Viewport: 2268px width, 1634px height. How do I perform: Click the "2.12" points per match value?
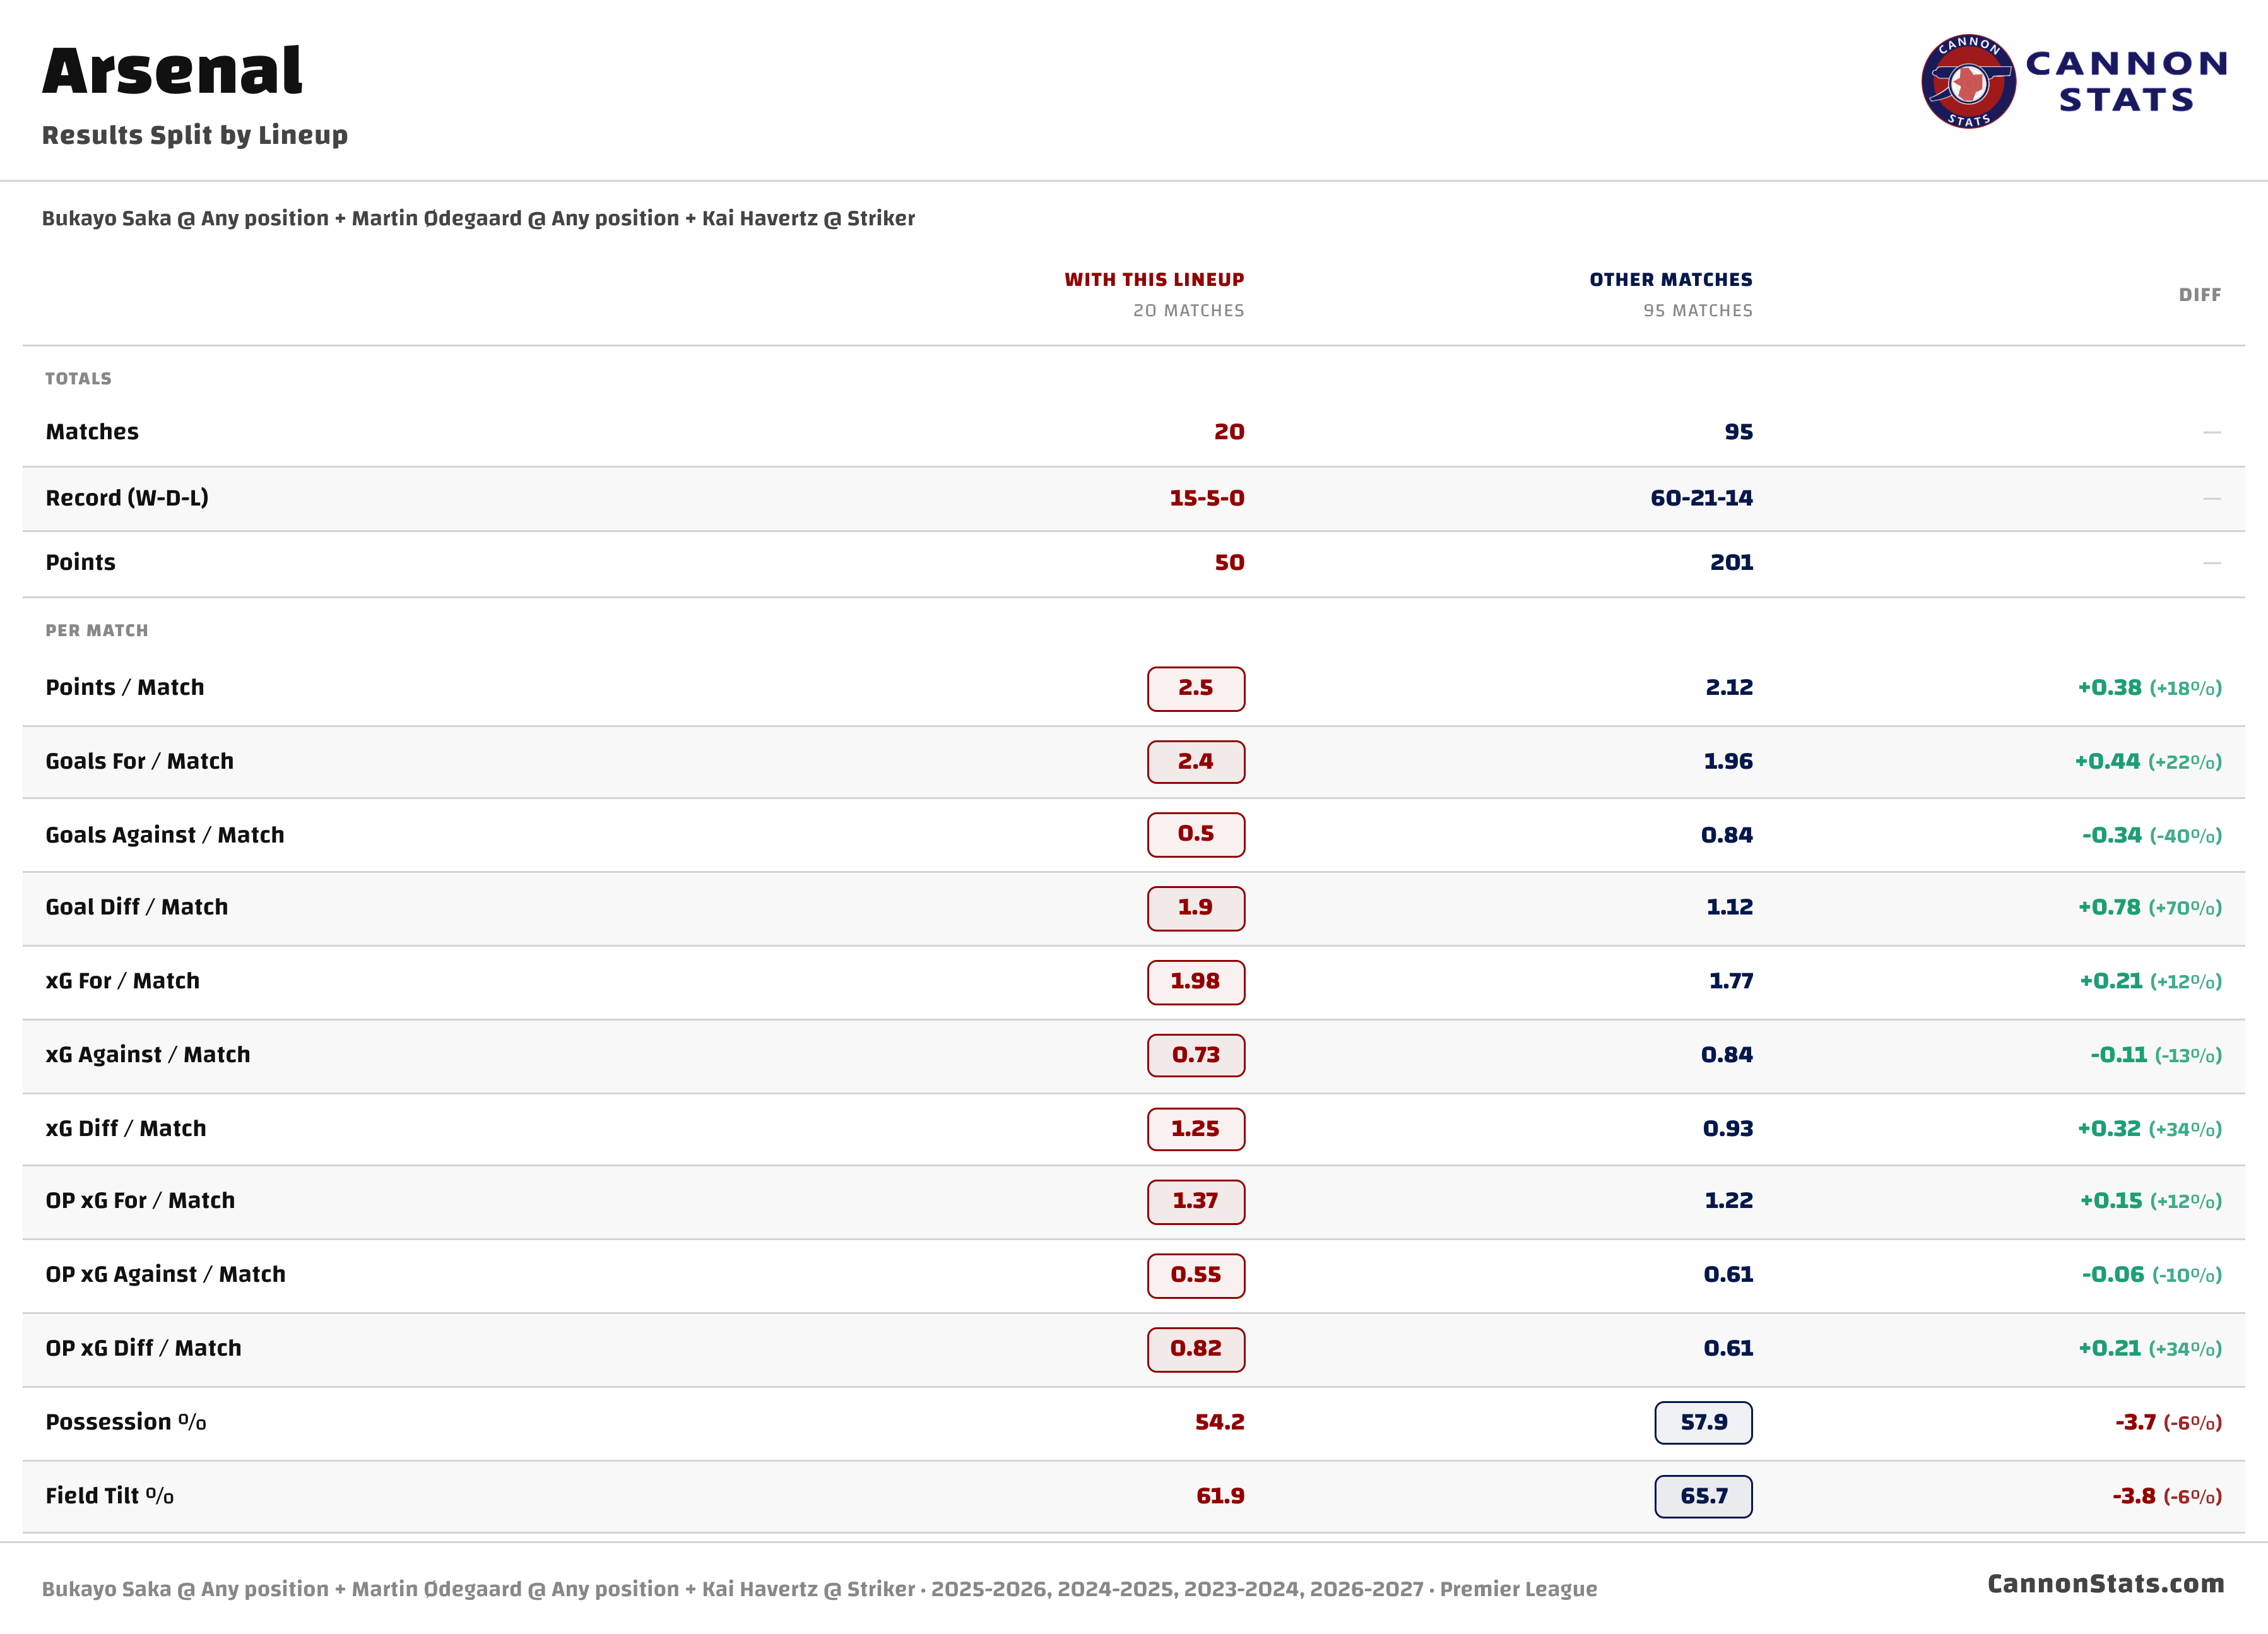1729,688
